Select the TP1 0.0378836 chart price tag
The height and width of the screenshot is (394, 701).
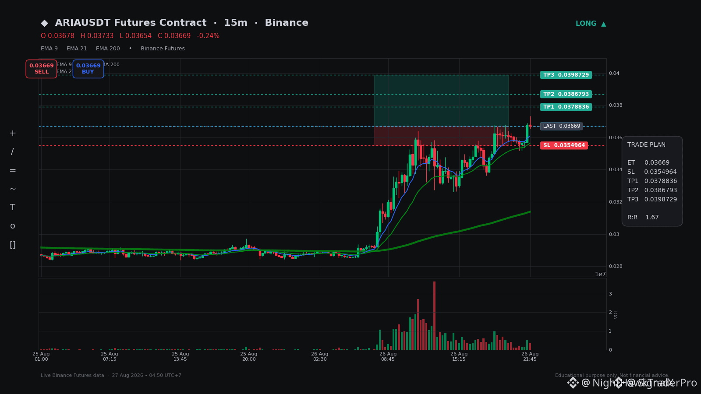566,107
